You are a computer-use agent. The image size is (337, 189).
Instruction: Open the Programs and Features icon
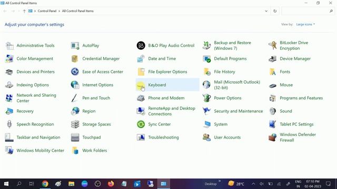273,98
